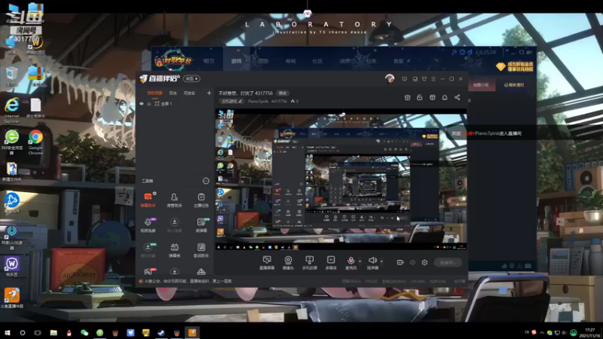Collapse the 工具箱 toolbox panel
This screenshot has height=339, width=603.
pyautogui.click(x=206, y=181)
